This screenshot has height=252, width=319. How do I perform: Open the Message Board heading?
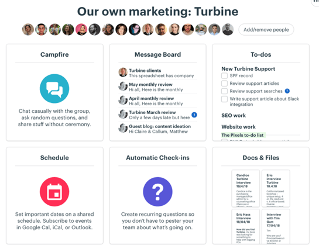157,54
